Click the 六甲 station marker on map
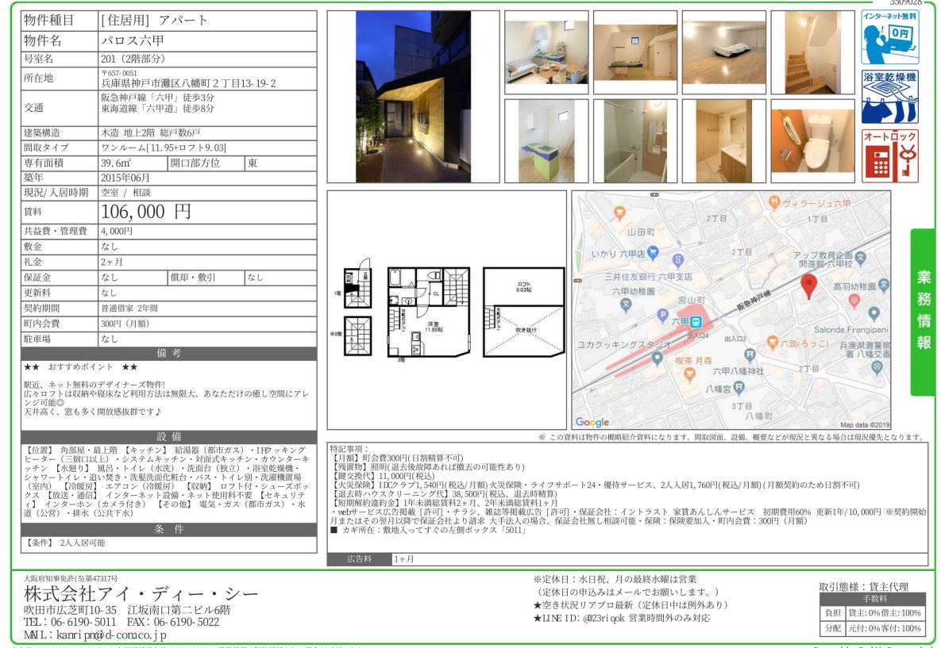 tap(696, 322)
